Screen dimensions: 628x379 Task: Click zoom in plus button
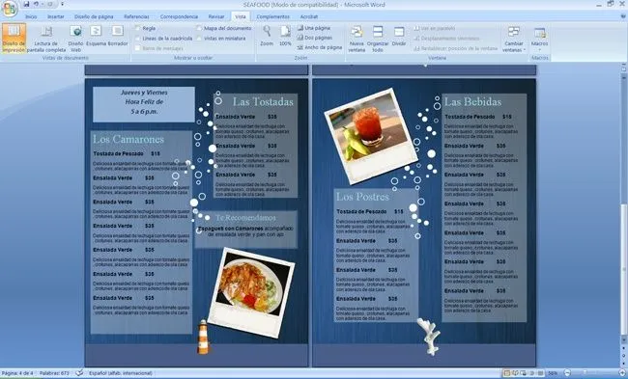click(622, 373)
